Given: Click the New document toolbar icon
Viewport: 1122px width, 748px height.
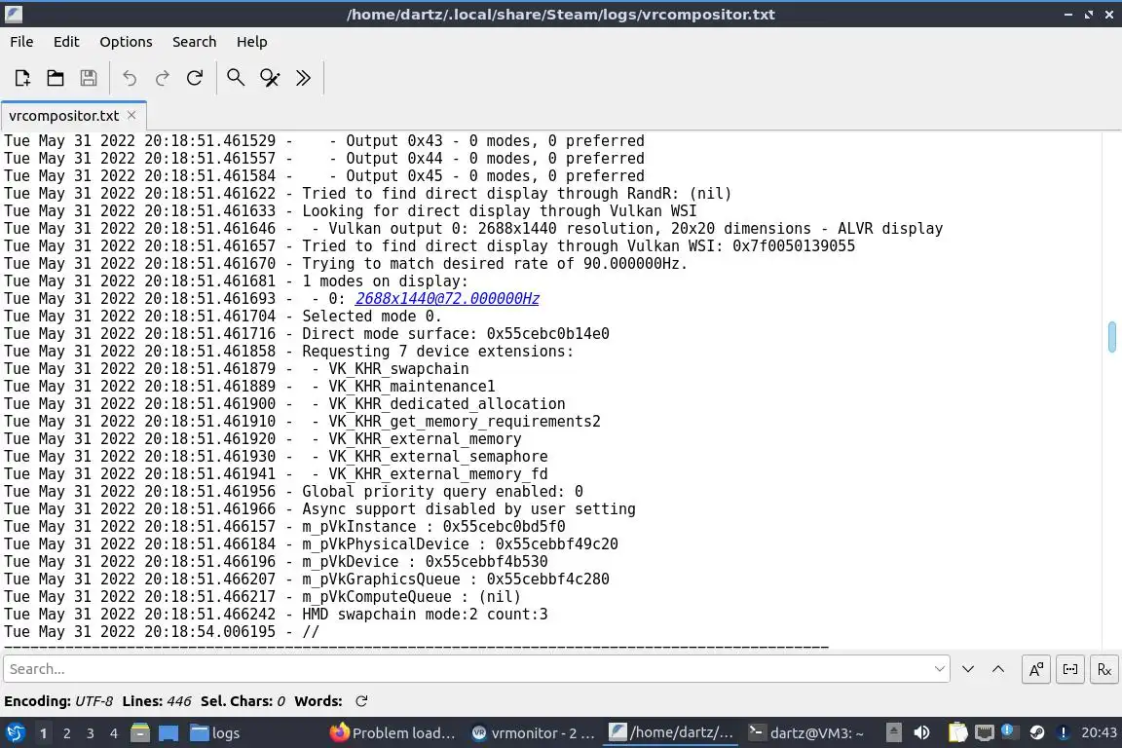Looking at the screenshot, I should tap(22, 77).
